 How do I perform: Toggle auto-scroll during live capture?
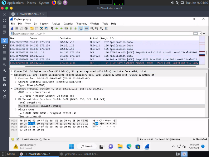[80, 28]
